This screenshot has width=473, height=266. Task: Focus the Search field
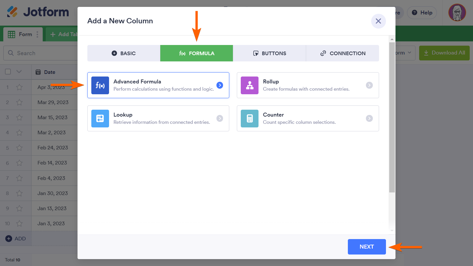click(x=40, y=53)
